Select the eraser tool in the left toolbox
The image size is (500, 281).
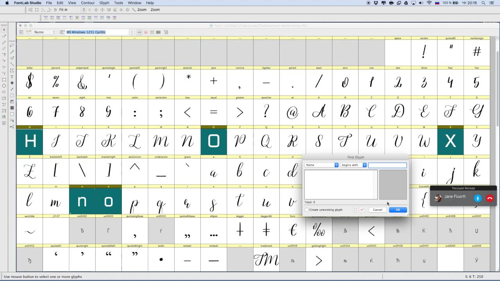point(4,36)
